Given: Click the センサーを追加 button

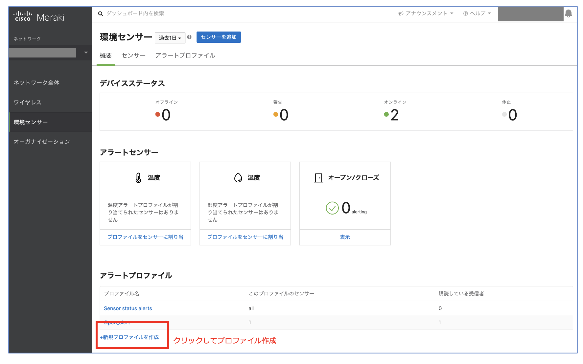Looking at the screenshot, I should 219,37.
